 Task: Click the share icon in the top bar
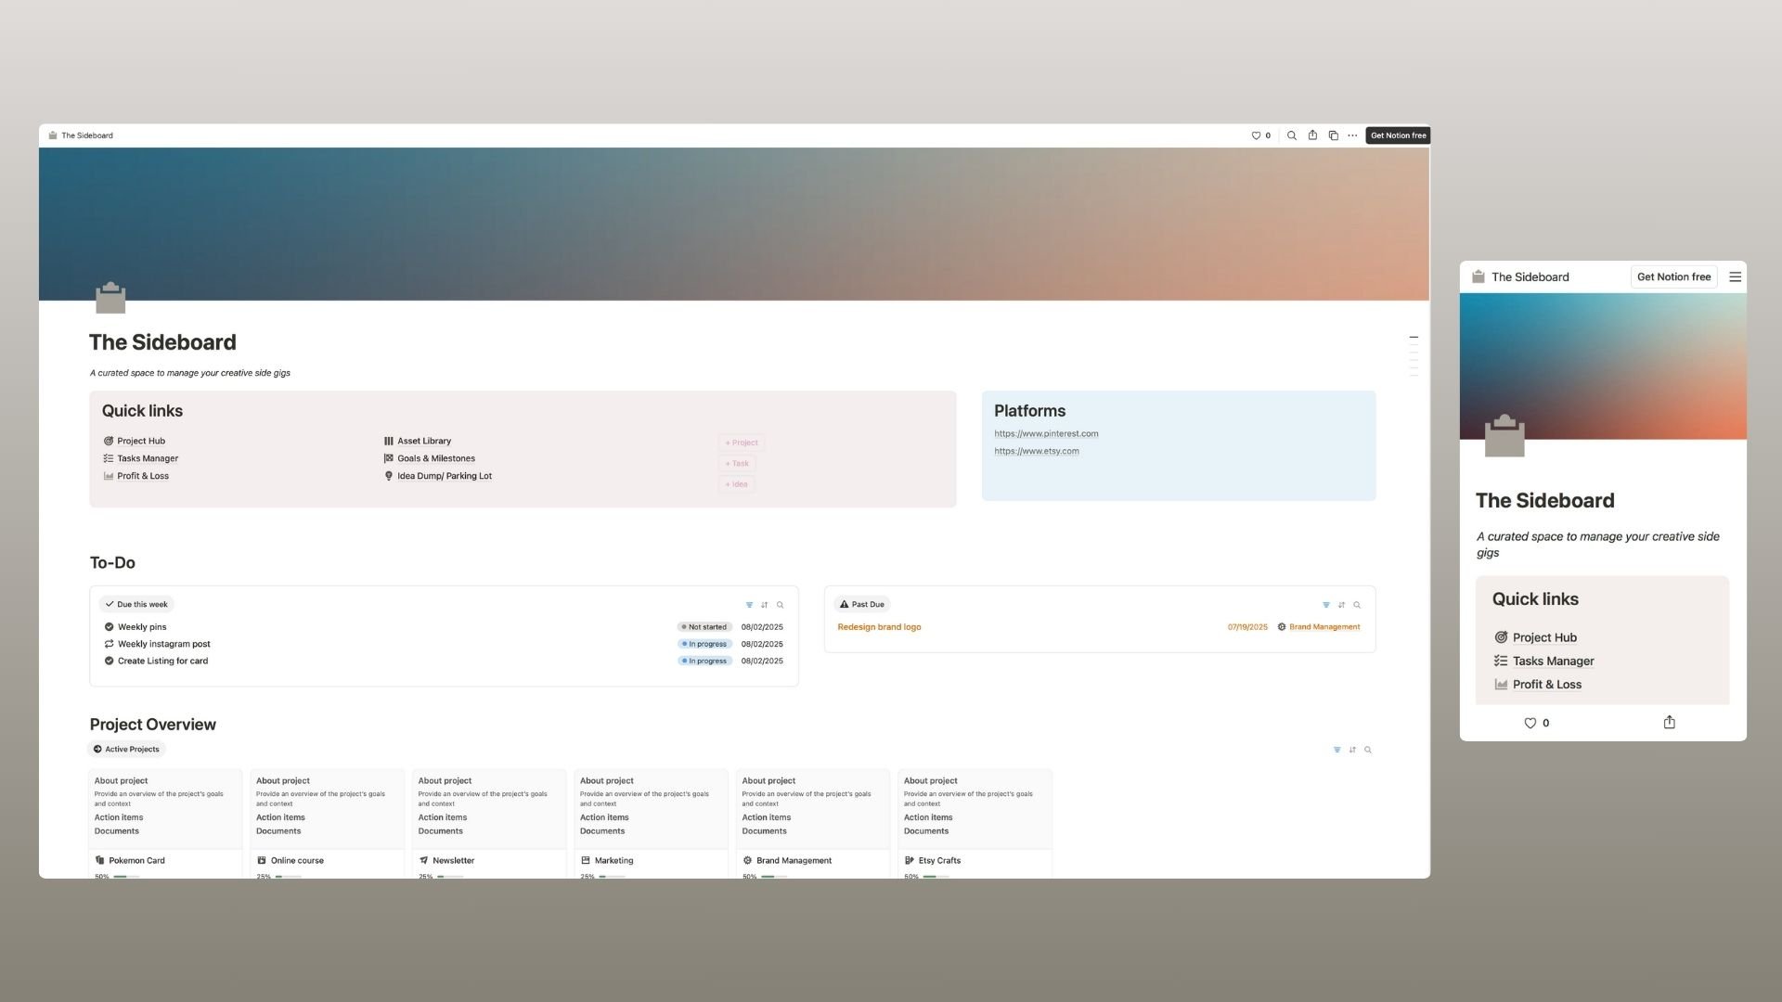pyautogui.click(x=1312, y=135)
